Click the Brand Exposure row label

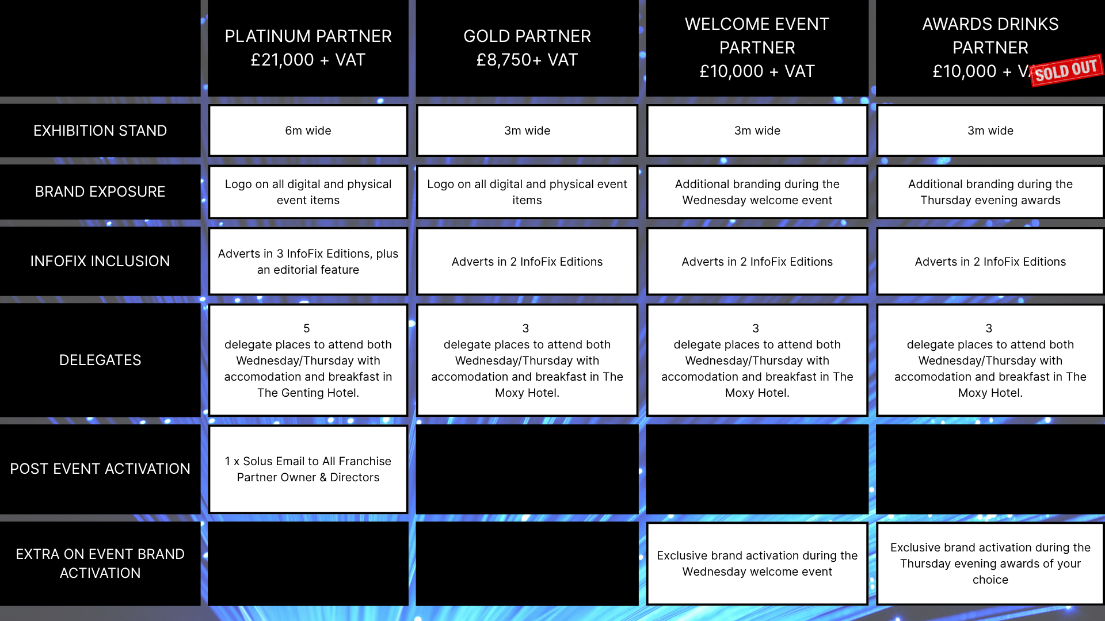click(x=100, y=191)
